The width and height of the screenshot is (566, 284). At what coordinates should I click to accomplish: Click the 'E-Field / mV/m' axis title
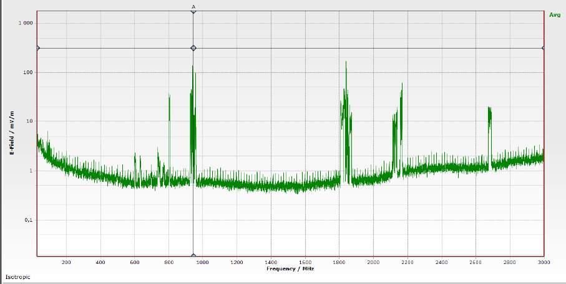point(12,133)
